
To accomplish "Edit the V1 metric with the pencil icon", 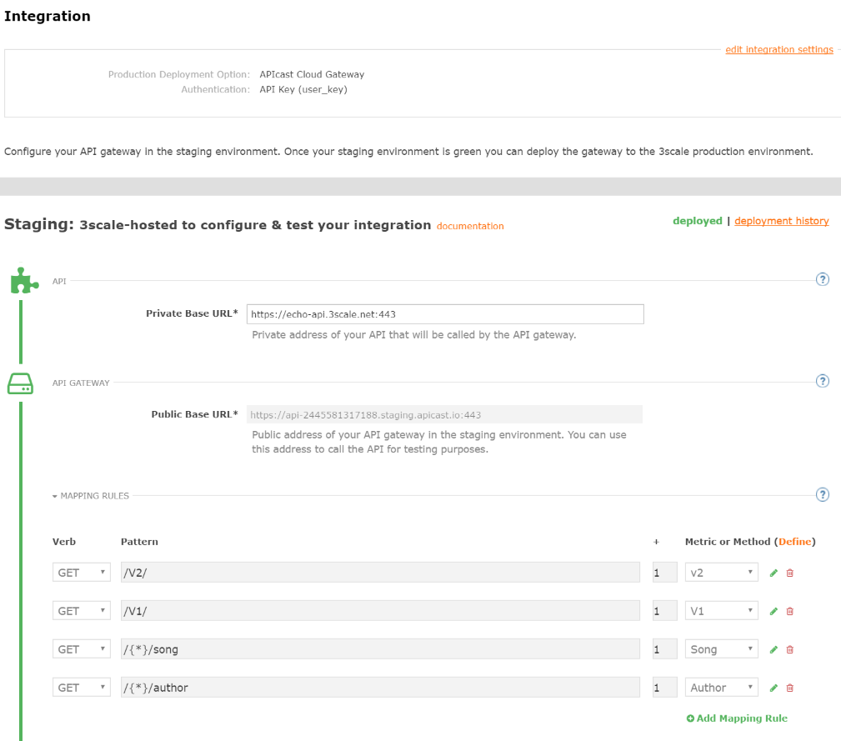I will click(772, 610).
